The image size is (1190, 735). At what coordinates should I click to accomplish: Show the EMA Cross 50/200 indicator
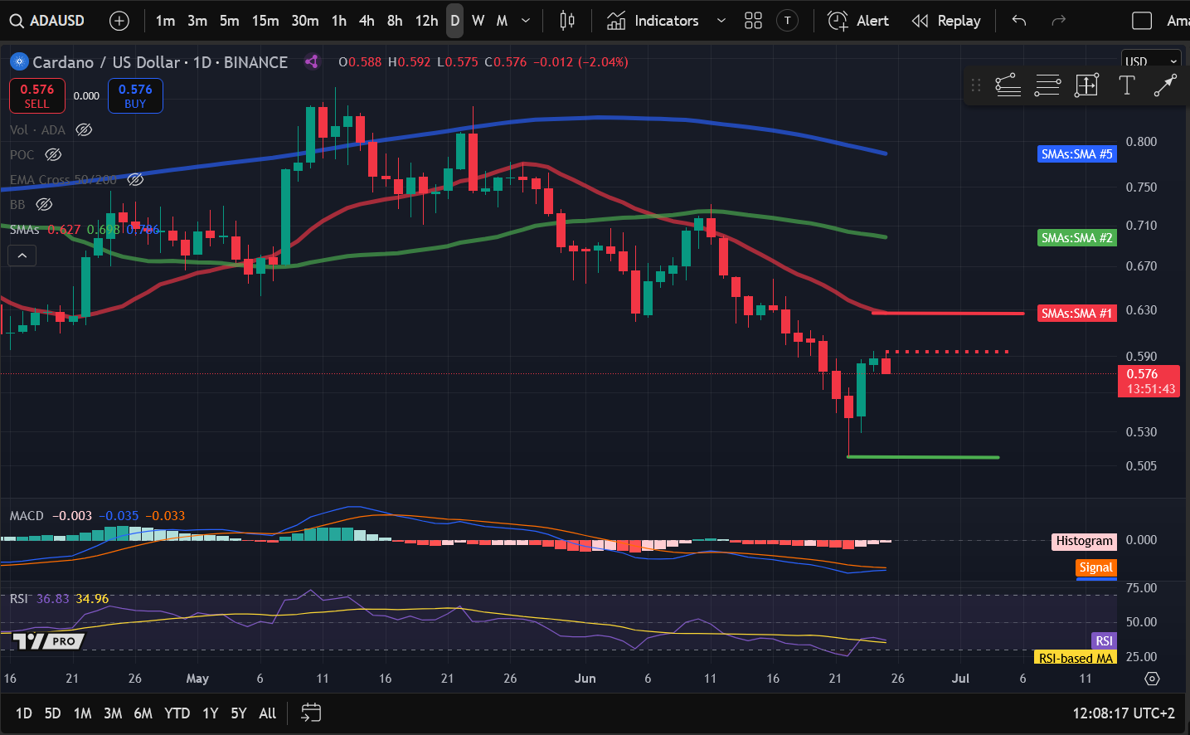point(135,179)
